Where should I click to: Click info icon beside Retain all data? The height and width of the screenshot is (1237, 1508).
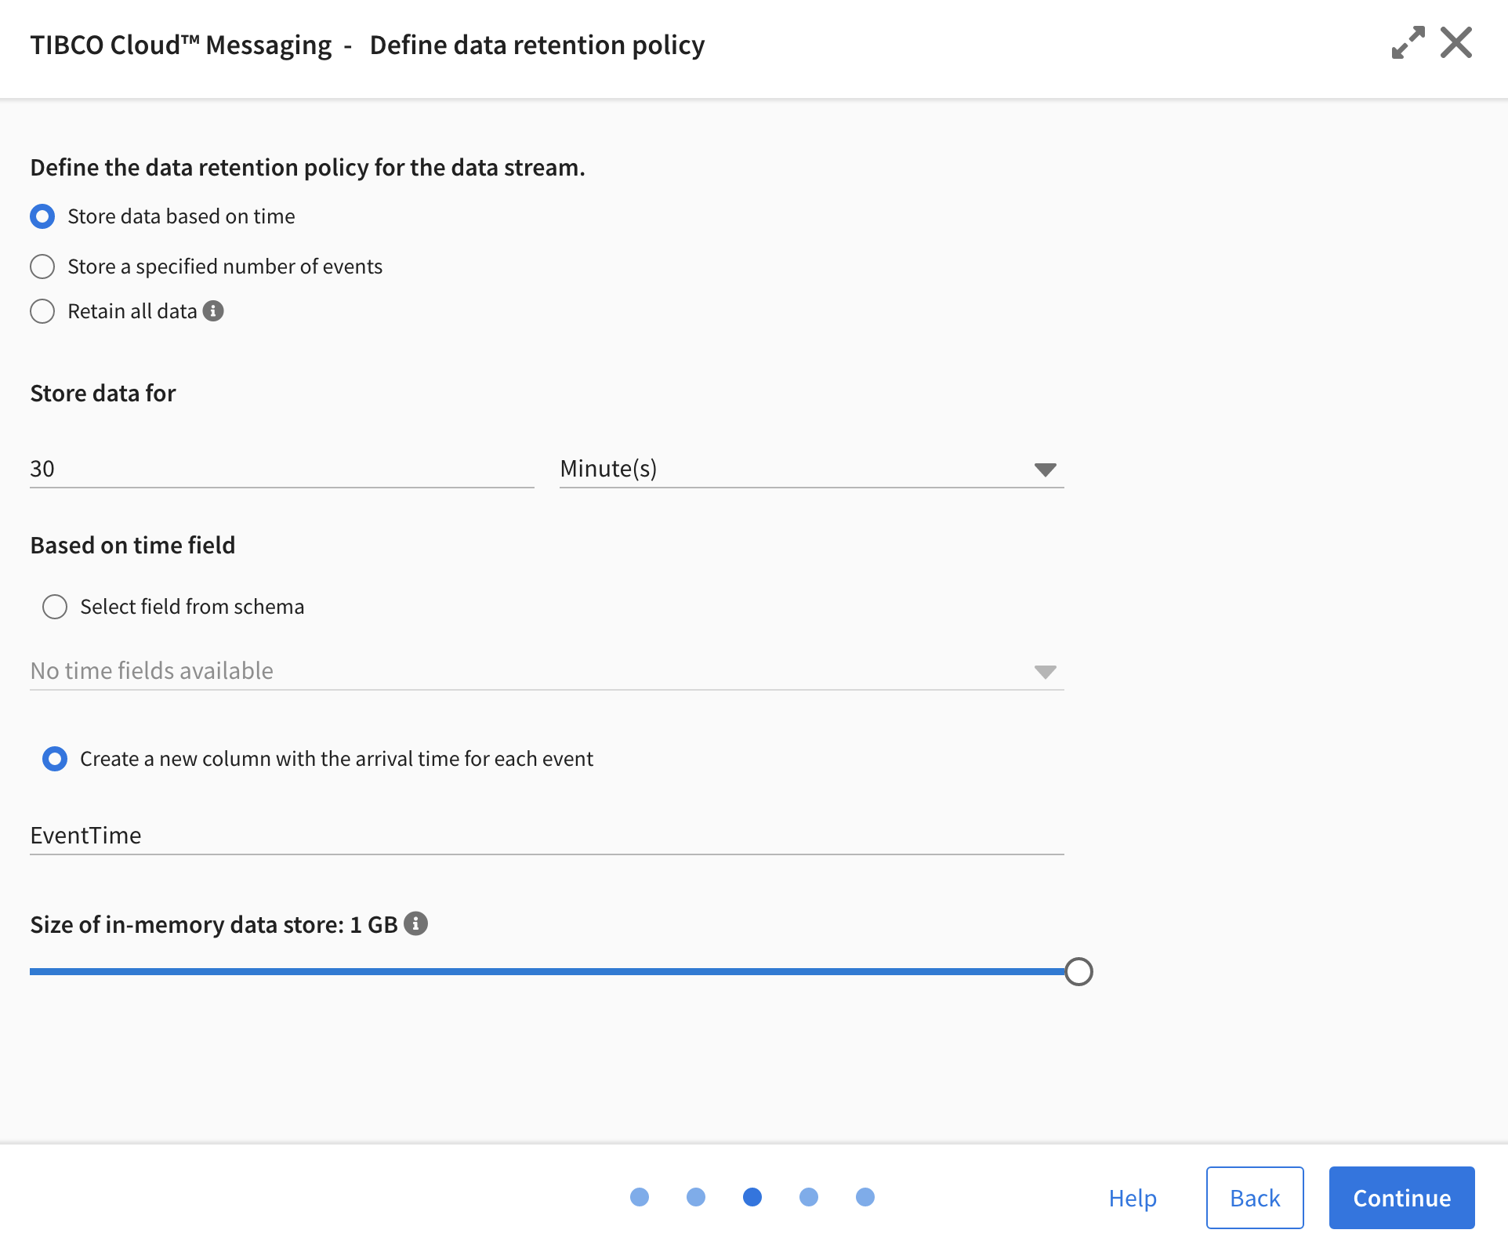213,311
